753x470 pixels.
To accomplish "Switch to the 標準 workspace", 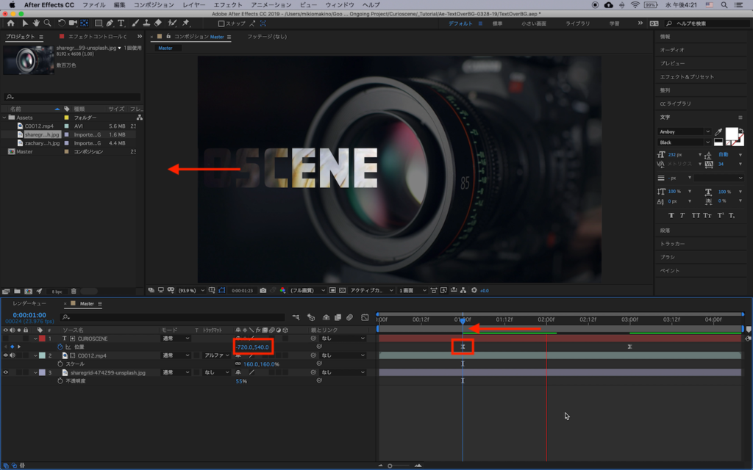I will (498, 23).
